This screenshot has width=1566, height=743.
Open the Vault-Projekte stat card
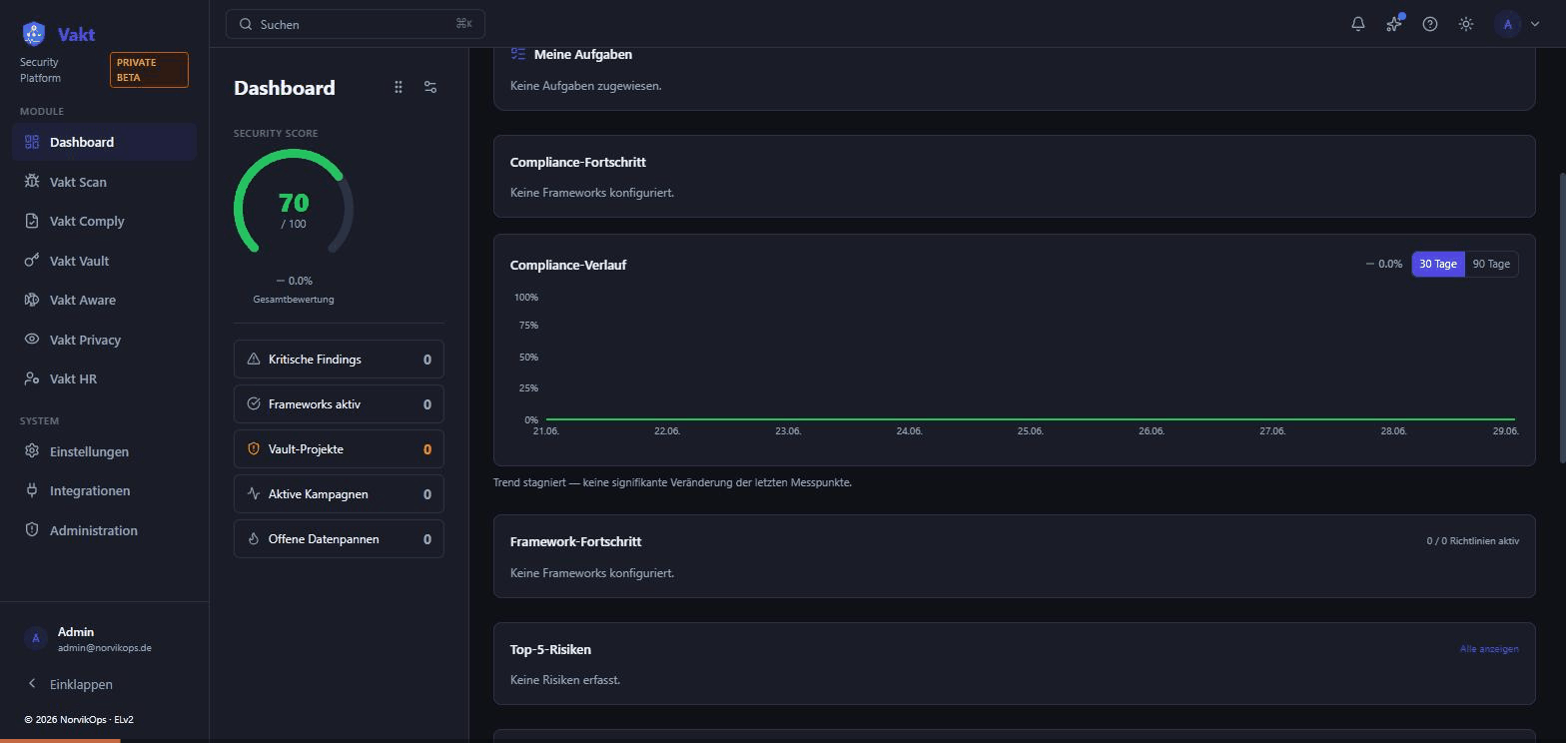click(339, 449)
